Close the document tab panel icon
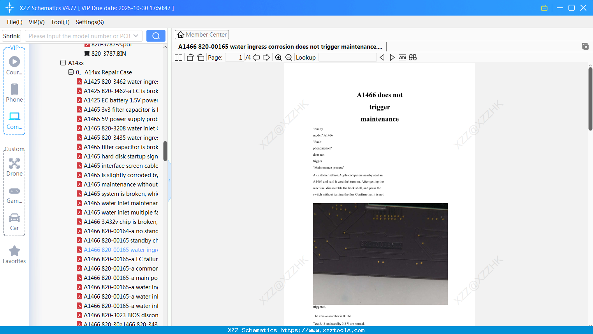 (x=585, y=46)
